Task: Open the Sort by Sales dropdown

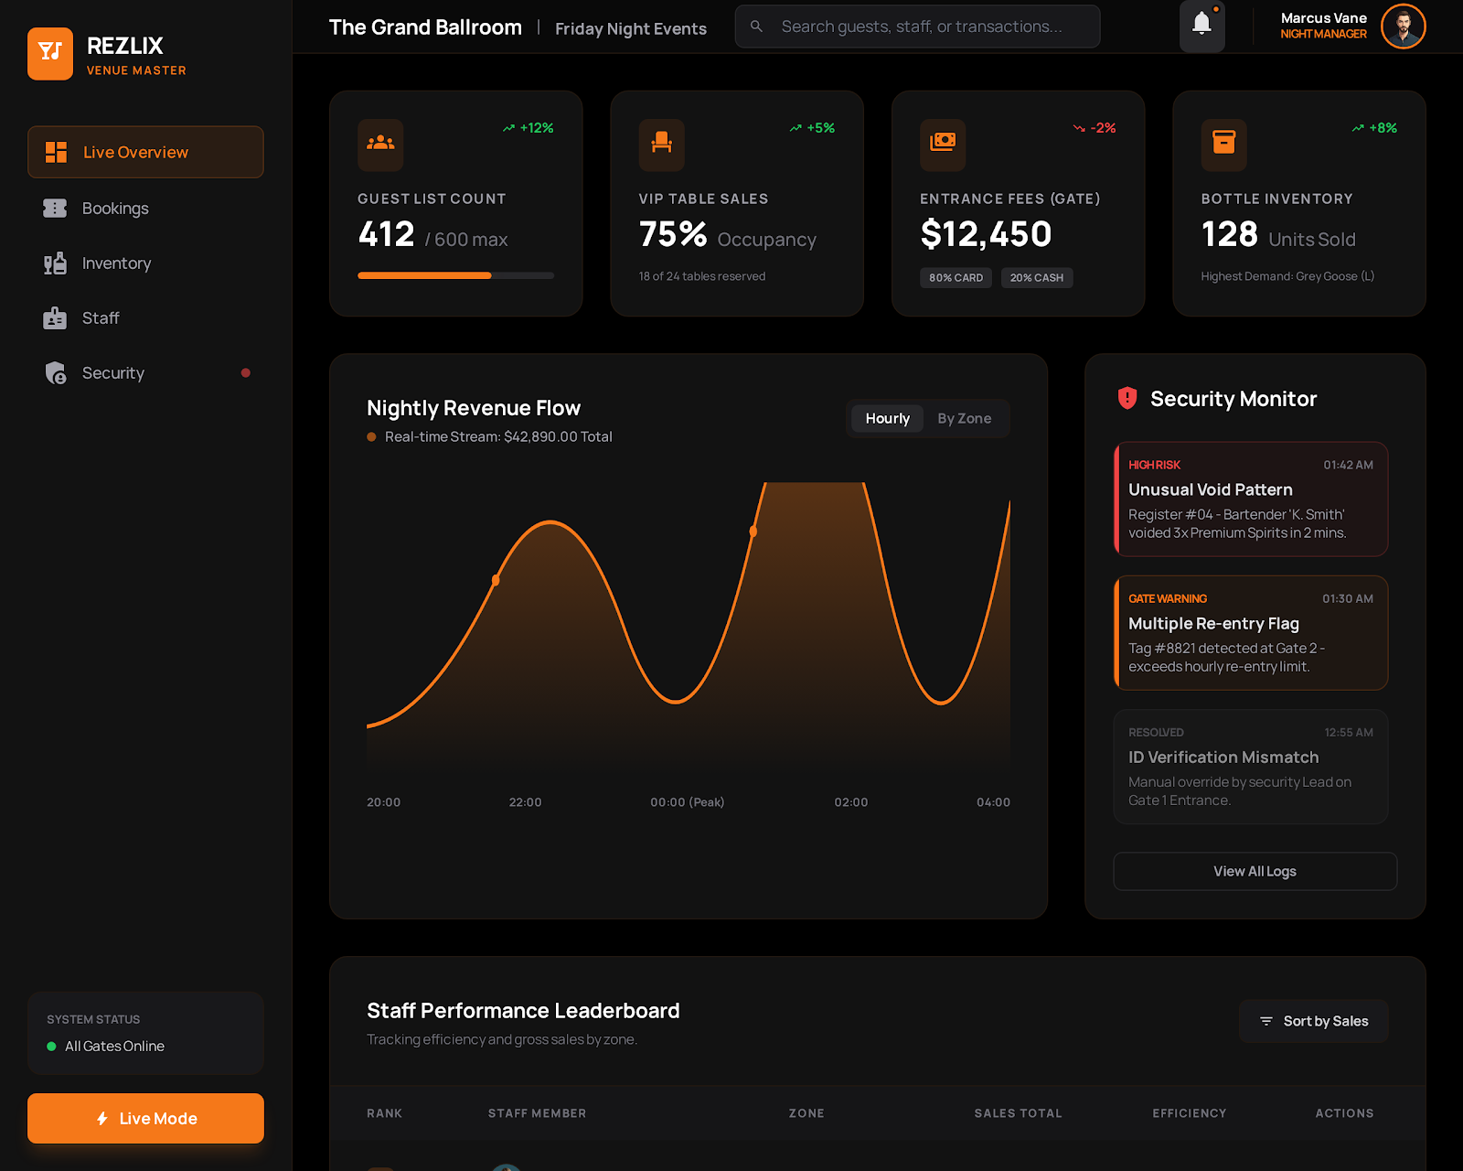Action: coord(1313,1021)
